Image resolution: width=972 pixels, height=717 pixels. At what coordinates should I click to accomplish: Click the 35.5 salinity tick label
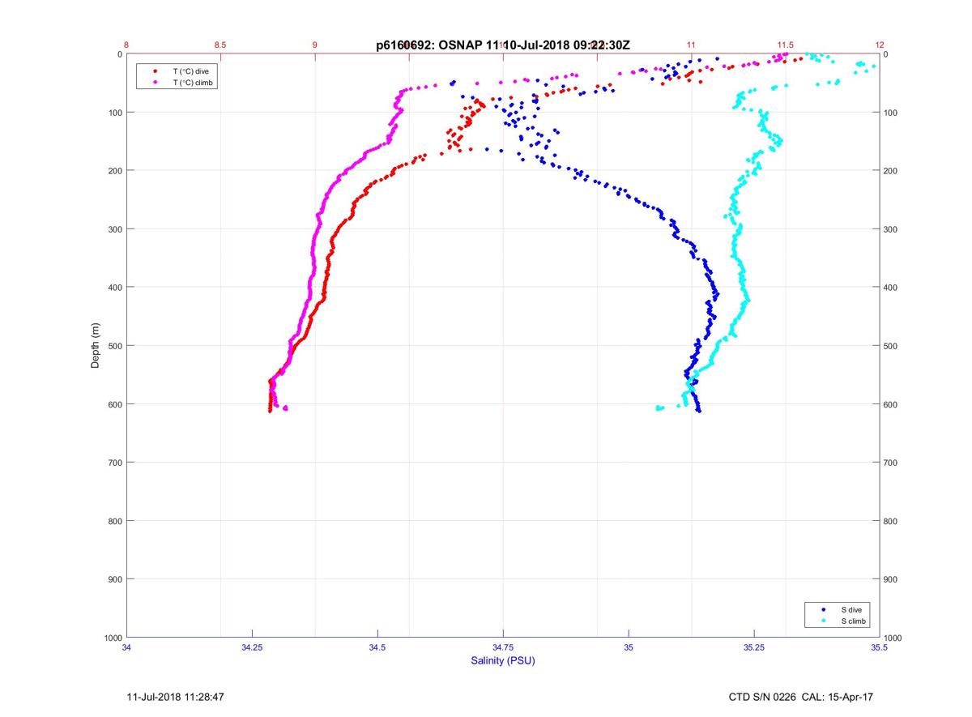(880, 647)
